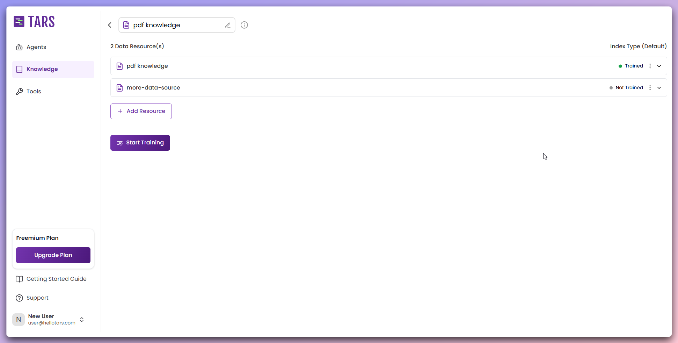
Task: Expand the more-data-source resource row
Action: (659, 88)
